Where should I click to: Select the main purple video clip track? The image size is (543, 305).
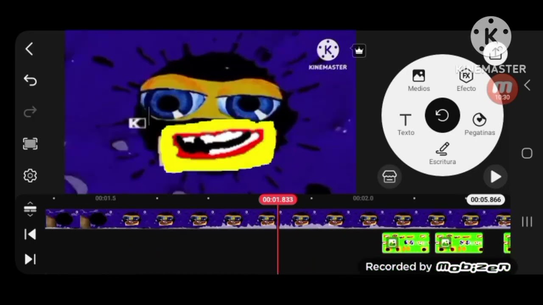(278, 219)
